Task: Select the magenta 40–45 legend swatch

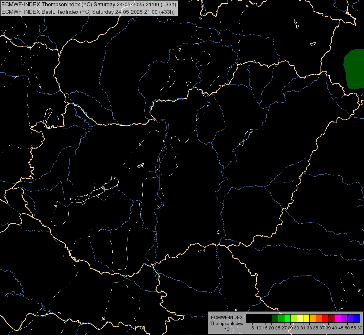Action: [338, 318]
